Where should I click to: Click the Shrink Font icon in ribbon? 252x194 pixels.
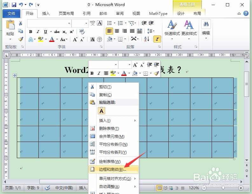[82, 39]
